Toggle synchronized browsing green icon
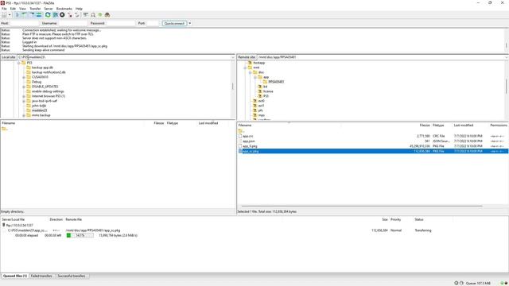This screenshot has width=509, height=286. coord(100,15)
